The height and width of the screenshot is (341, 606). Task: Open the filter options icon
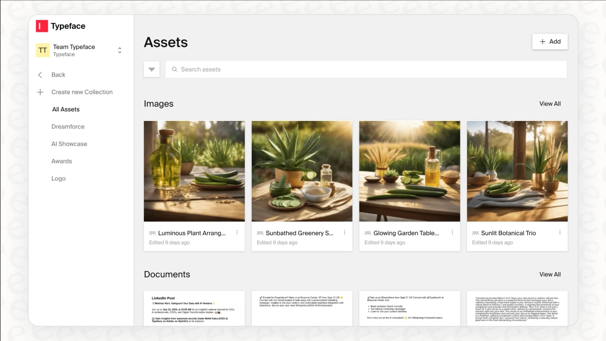click(x=151, y=69)
